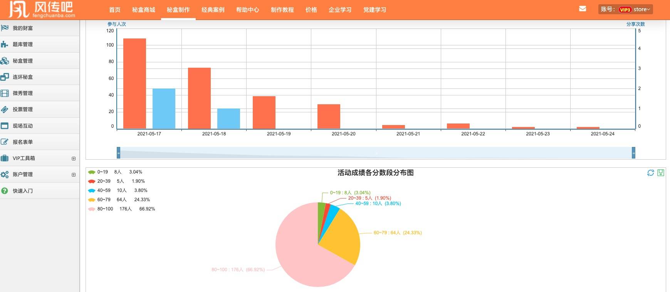Screen dimensions: 670x292
Task: Open the store account dropdown
Action: point(641,9)
